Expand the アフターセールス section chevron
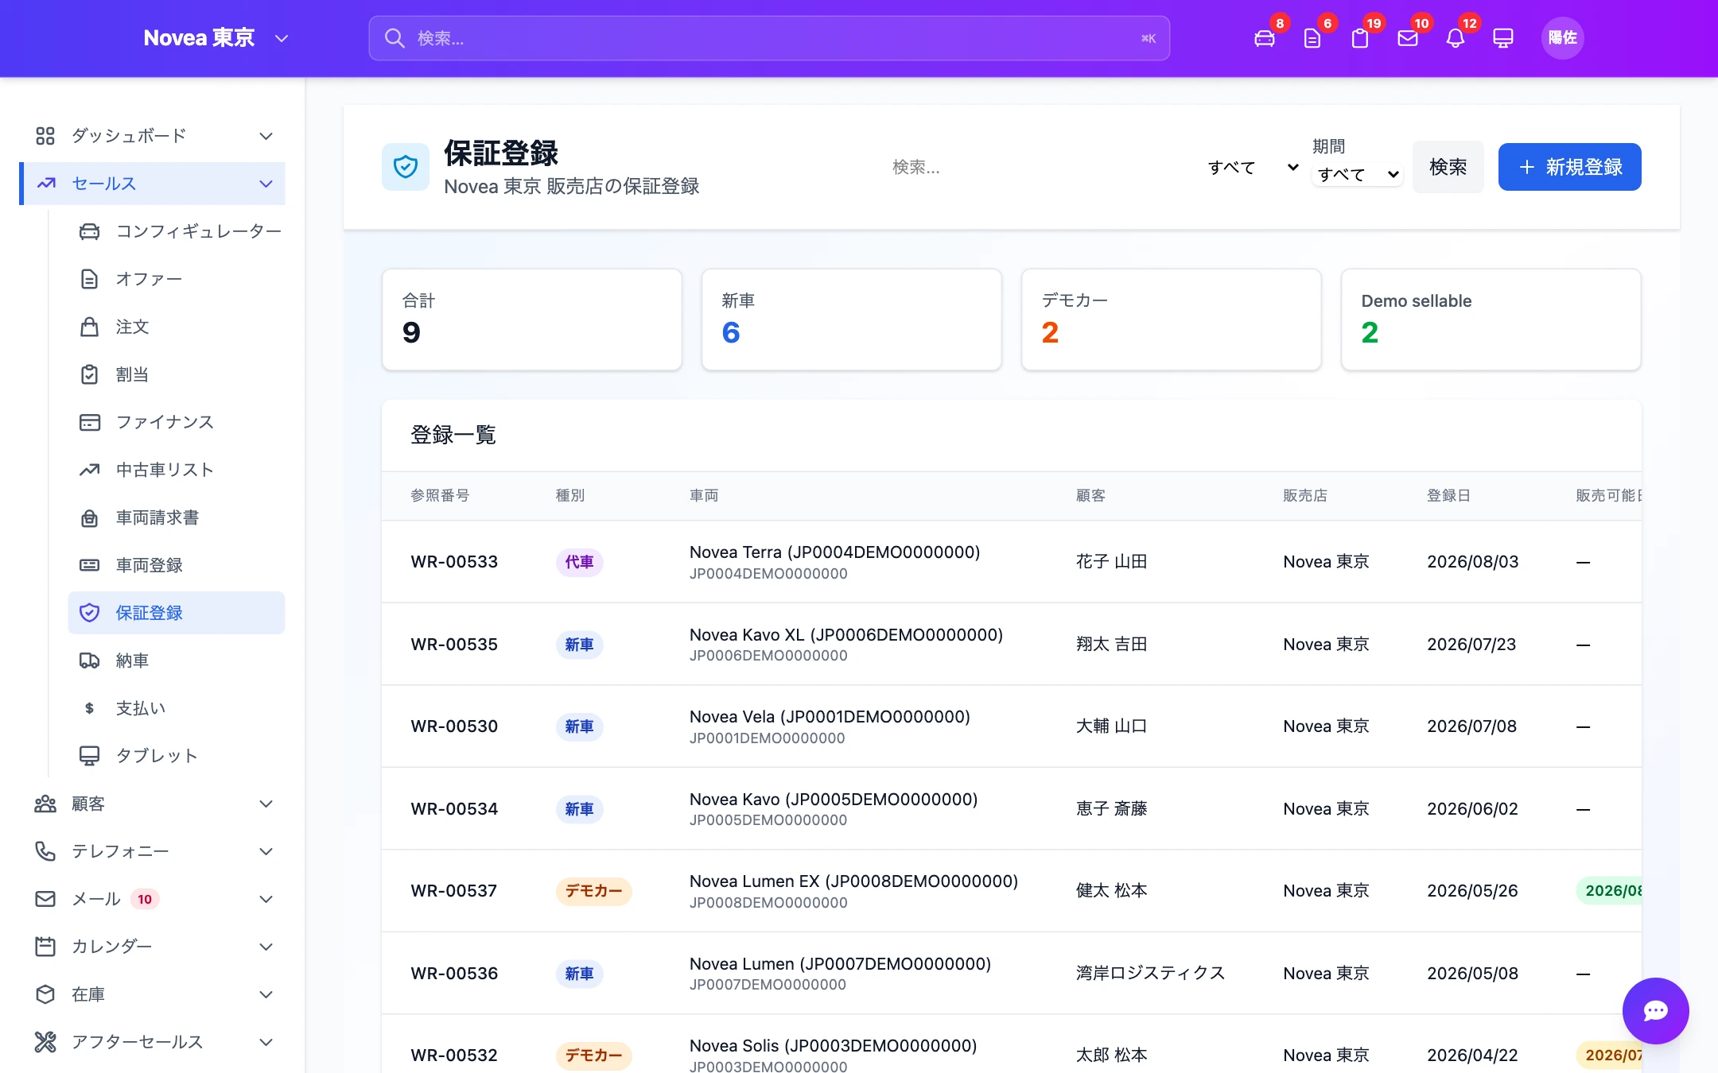This screenshot has height=1073, width=1718. coord(266,1042)
